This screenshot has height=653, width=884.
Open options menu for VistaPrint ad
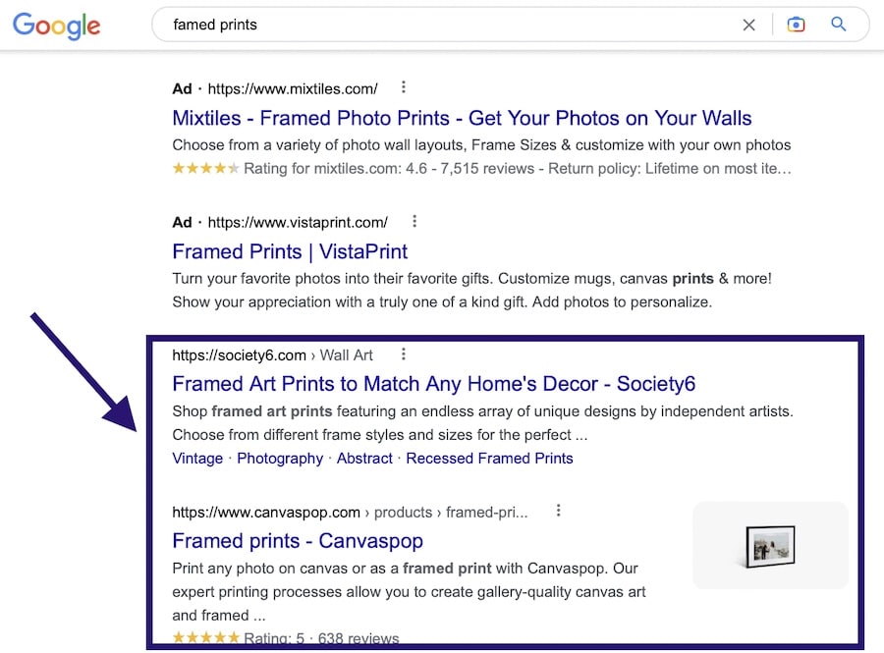(x=414, y=221)
